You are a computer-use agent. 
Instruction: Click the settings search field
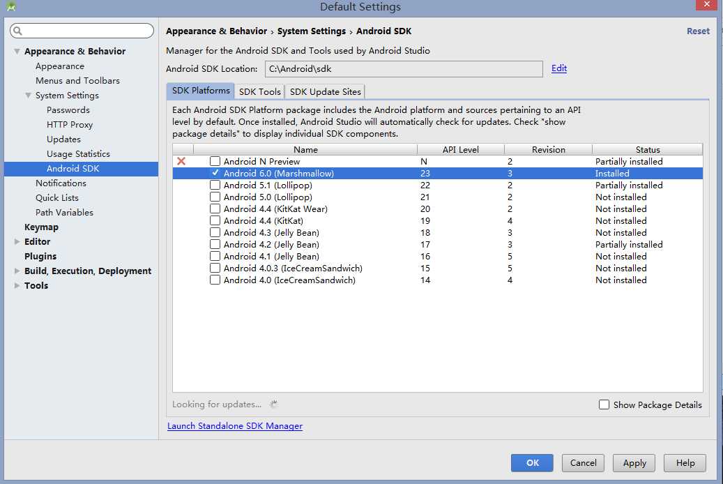[x=82, y=31]
